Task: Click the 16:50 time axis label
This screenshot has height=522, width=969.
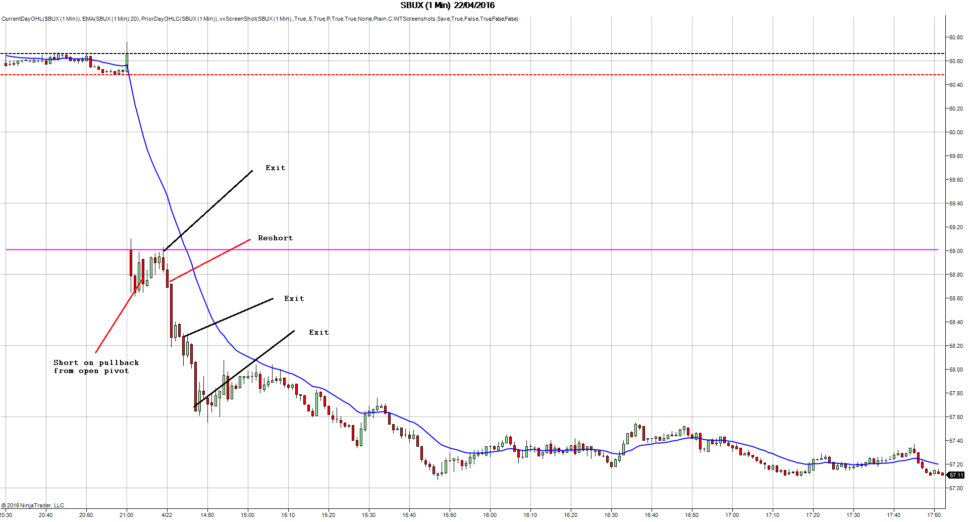Action: click(691, 515)
